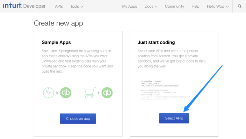Click the search magnifier icon
The height and width of the screenshot is (139, 246).
point(239,6)
